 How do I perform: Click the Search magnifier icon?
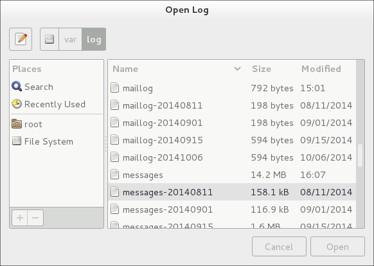tap(17, 86)
